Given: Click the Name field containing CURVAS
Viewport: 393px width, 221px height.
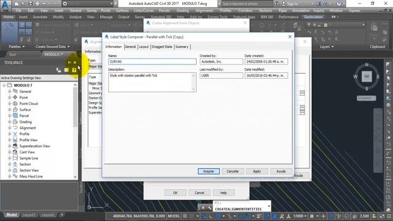Looking at the screenshot, I should tap(152, 61).
